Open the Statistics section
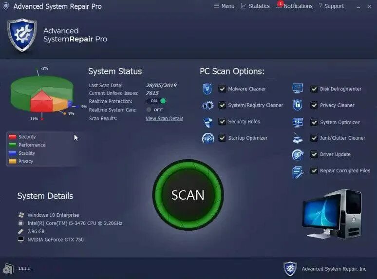Image resolution: width=377 pixels, height=279 pixels. 255,6
